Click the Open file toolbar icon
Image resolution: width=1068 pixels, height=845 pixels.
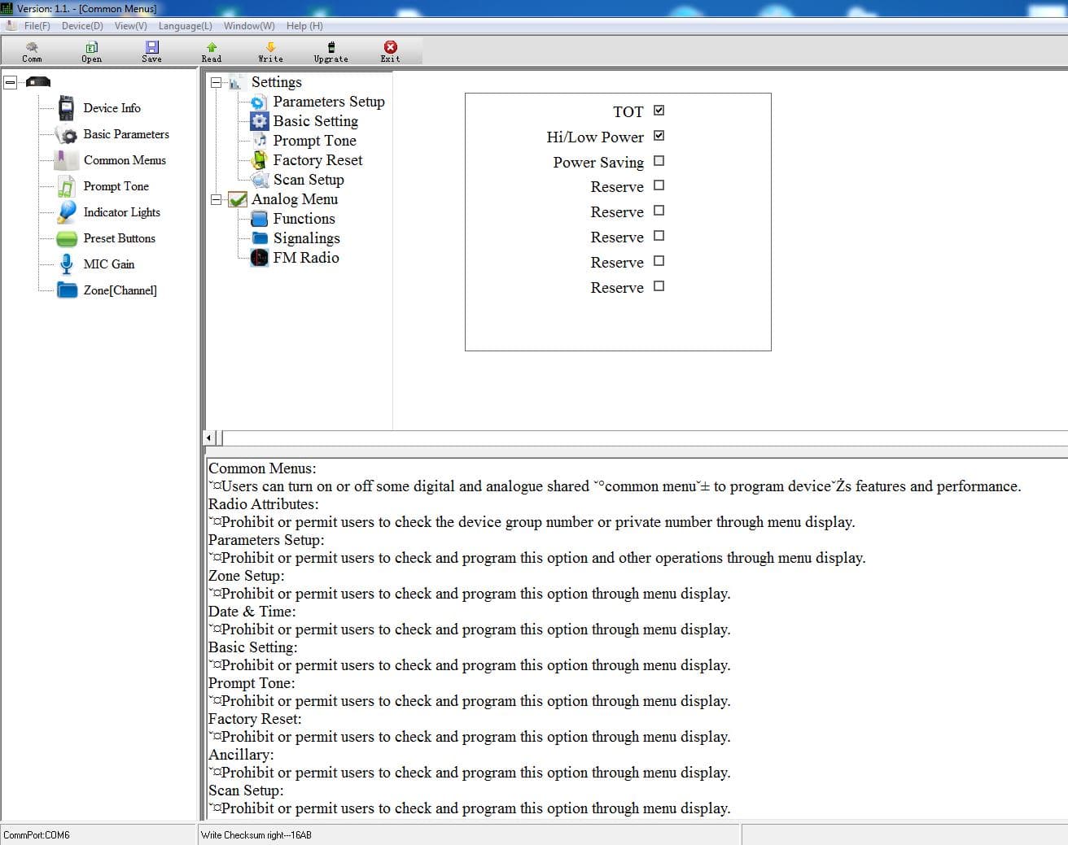point(92,47)
